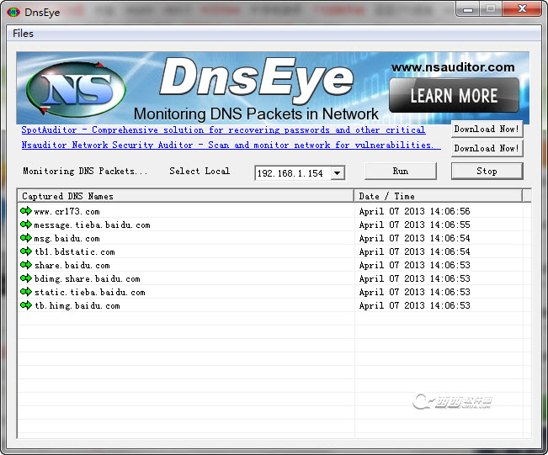Select the www.cr173.com entry
548x455 pixels.
[x=67, y=211]
